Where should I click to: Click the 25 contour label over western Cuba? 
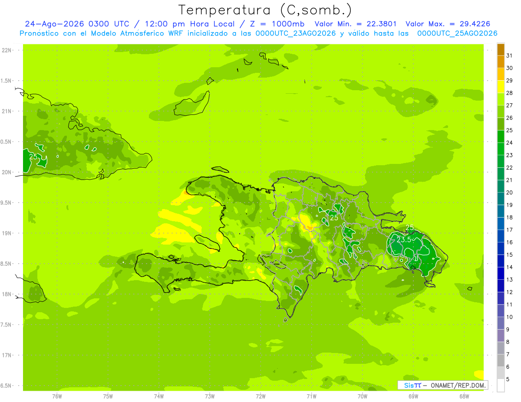(33, 157)
